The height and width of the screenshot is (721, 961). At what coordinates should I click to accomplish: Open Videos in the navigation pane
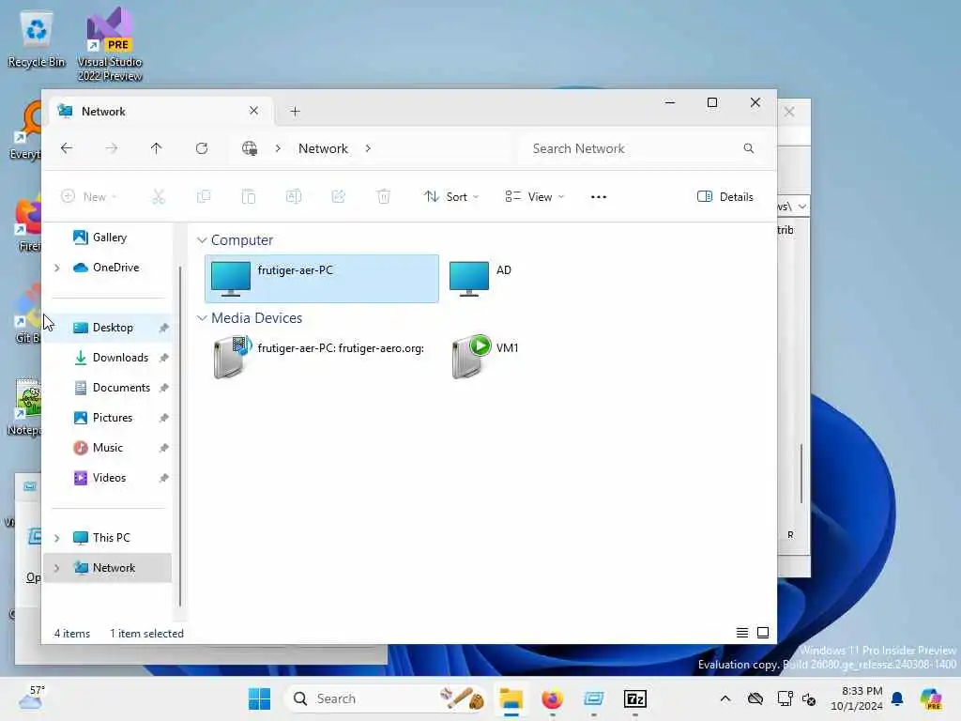[x=109, y=478]
